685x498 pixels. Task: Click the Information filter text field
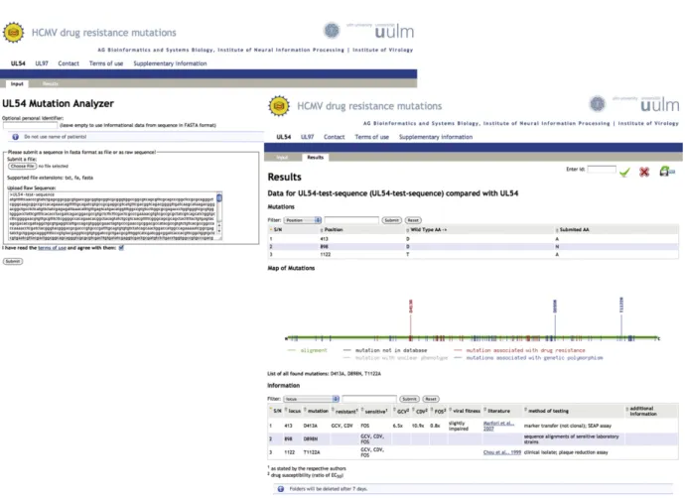(x=369, y=399)
